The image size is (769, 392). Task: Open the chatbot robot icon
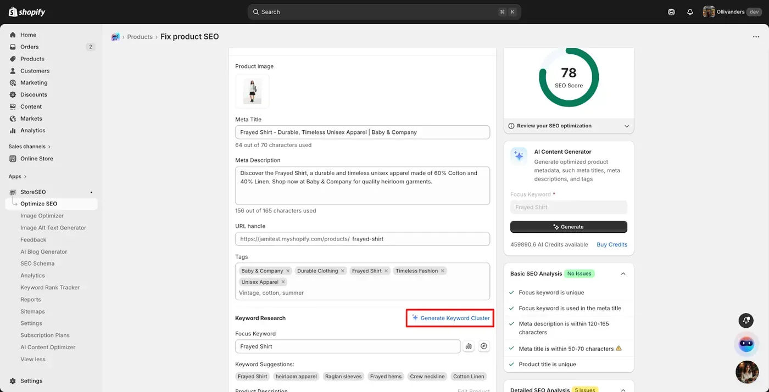(746, 344)
